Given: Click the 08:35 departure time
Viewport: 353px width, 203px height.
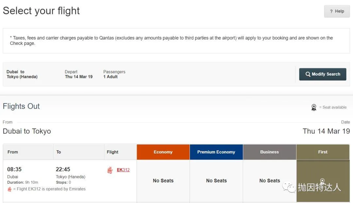Looking at the screenshot, I should tap(14, 169).
